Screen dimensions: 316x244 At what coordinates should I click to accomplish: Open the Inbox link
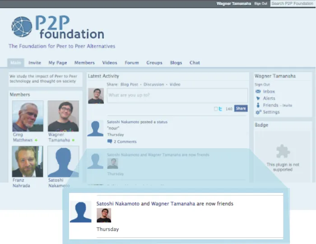269,92
